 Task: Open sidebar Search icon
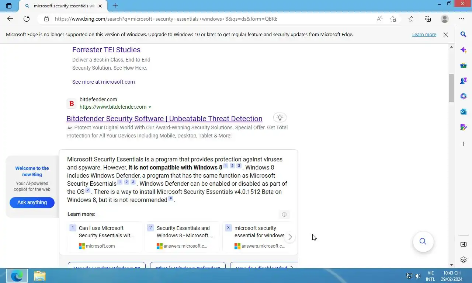464,34
